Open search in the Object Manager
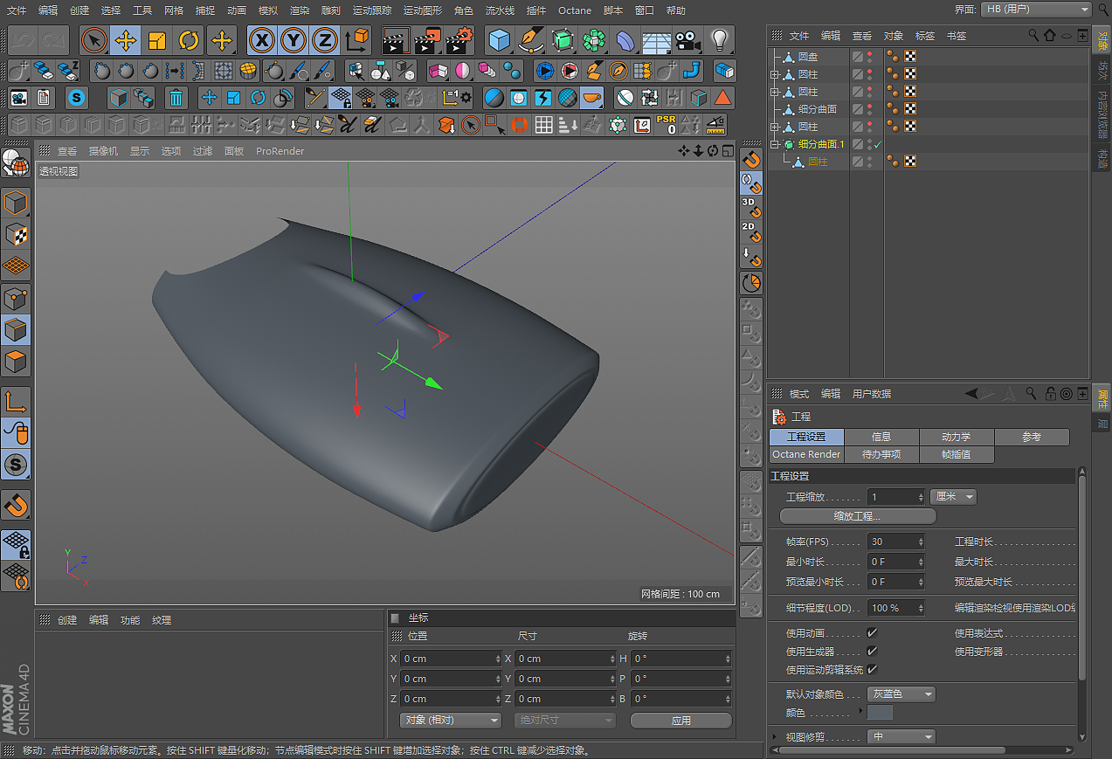The image size is (1112, 759). [1034, 35]
